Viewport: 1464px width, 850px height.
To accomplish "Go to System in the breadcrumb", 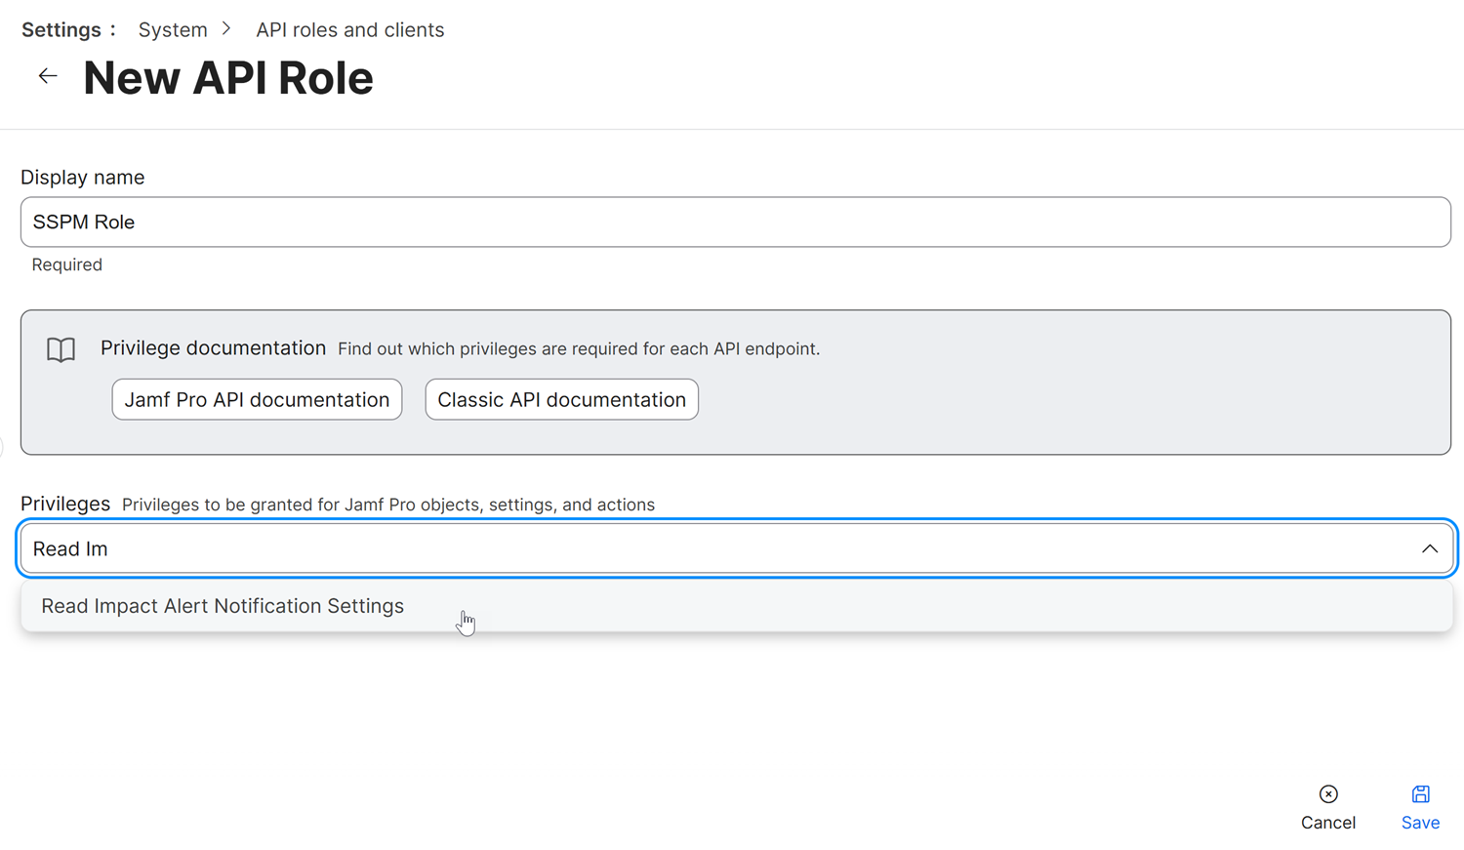I will [173, 30].
